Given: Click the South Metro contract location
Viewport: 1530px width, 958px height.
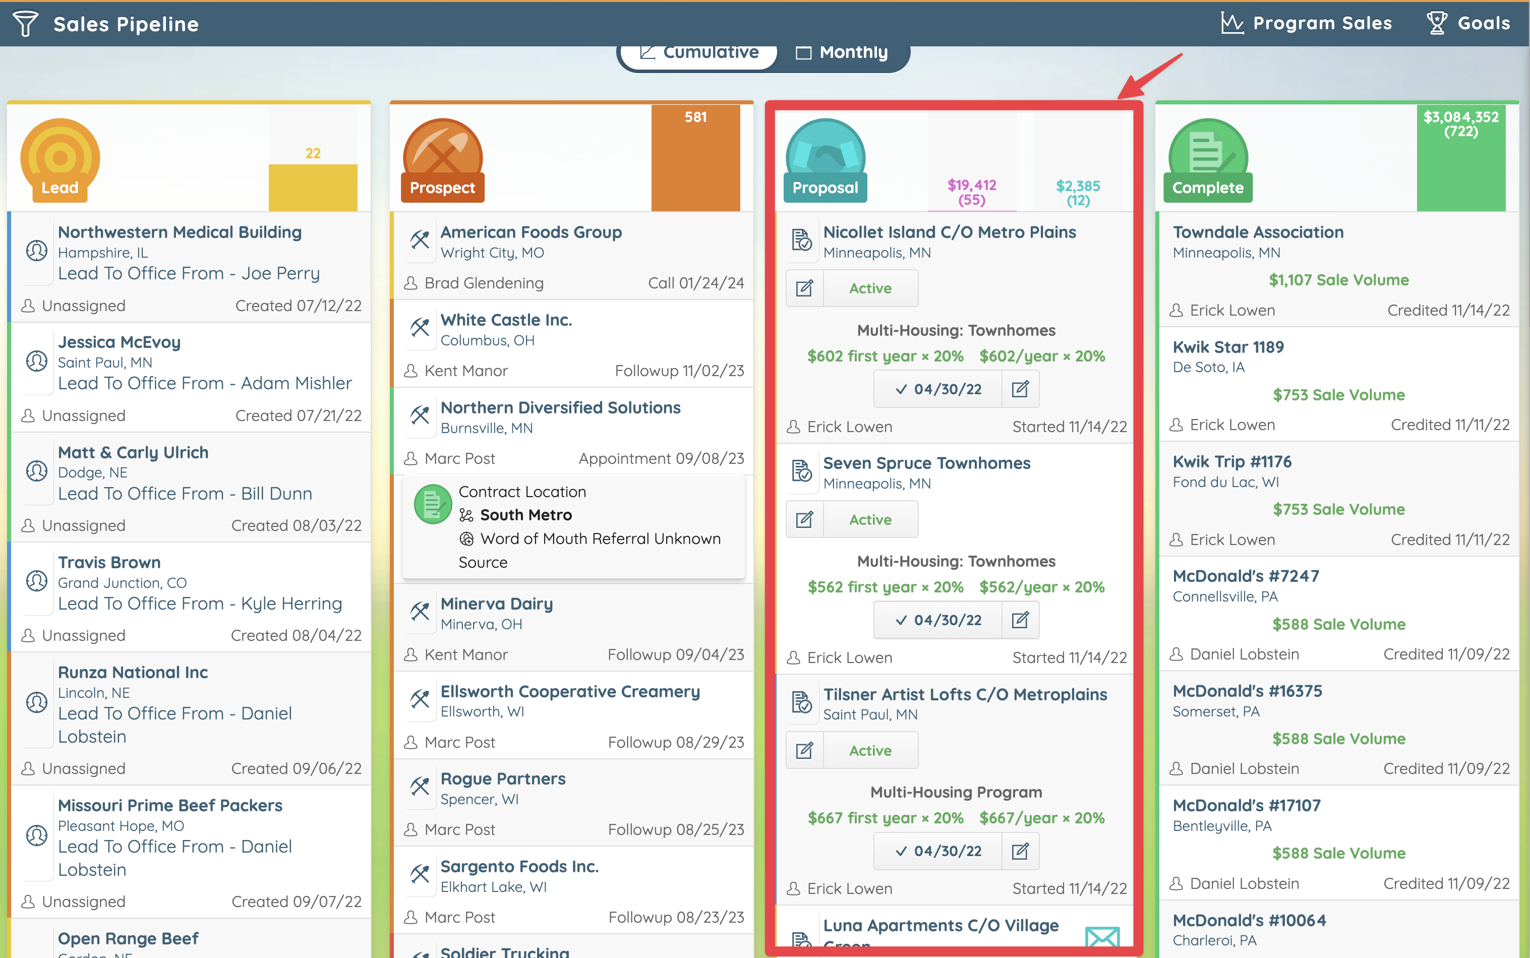Looking at the screenshot, I should click(526, 515).
